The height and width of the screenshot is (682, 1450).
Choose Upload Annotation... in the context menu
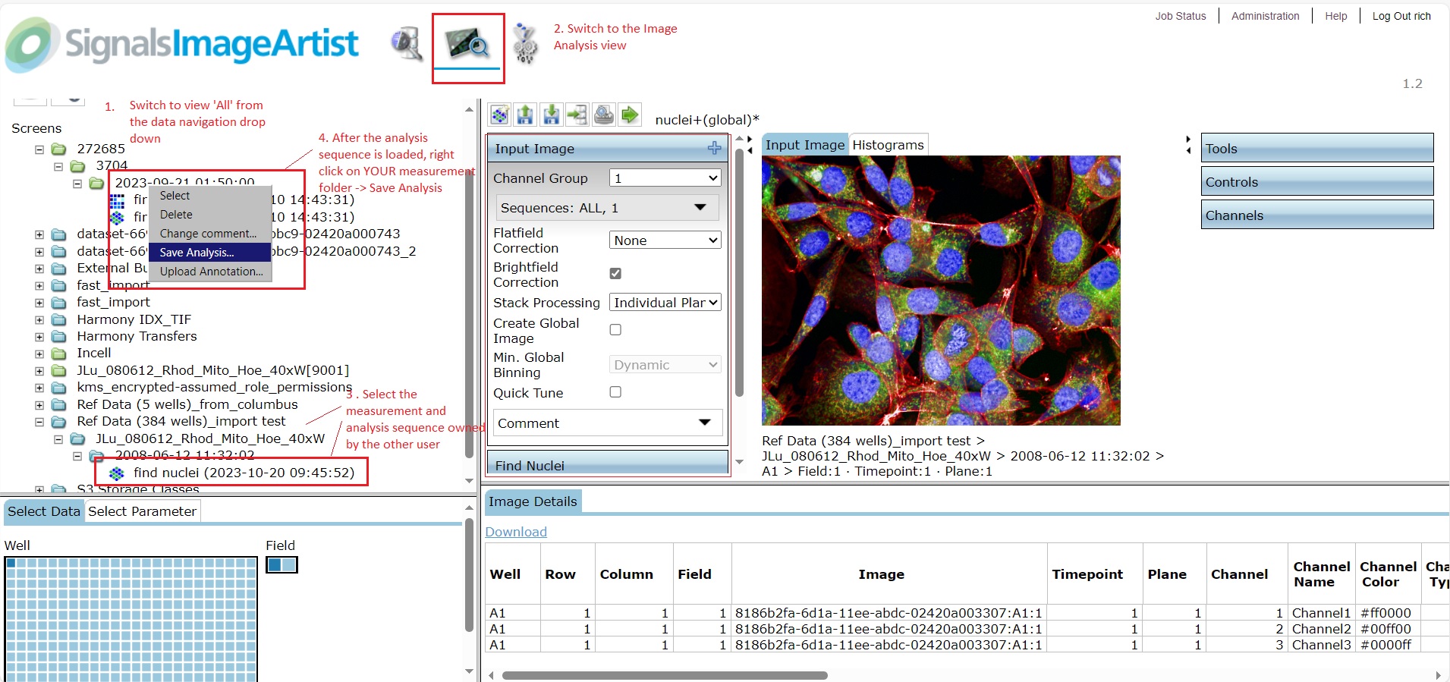(x=210, y=272)
